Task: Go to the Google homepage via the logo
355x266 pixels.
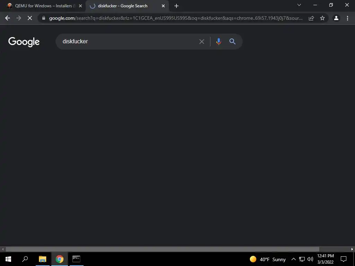Action: pos(24,42)
